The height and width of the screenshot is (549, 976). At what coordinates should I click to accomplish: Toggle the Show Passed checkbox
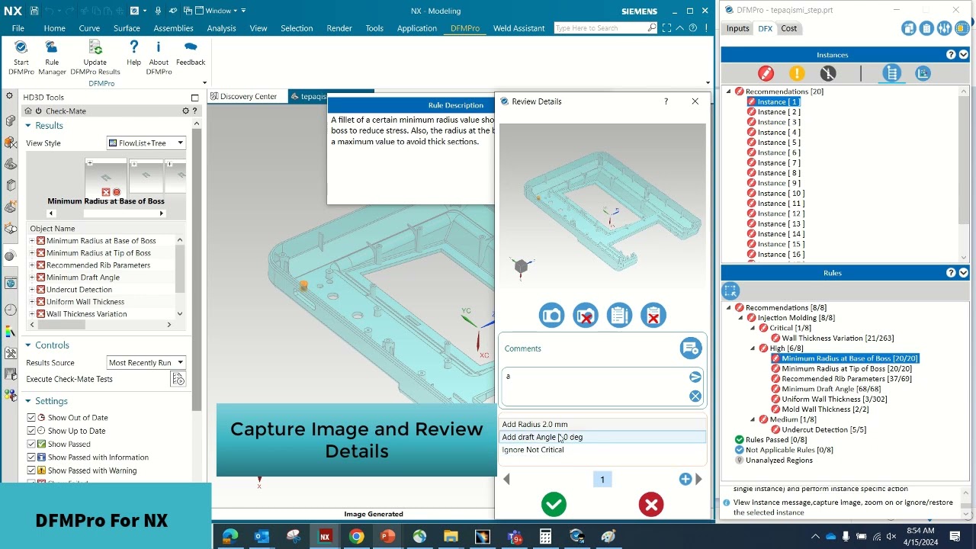[31, 444]
